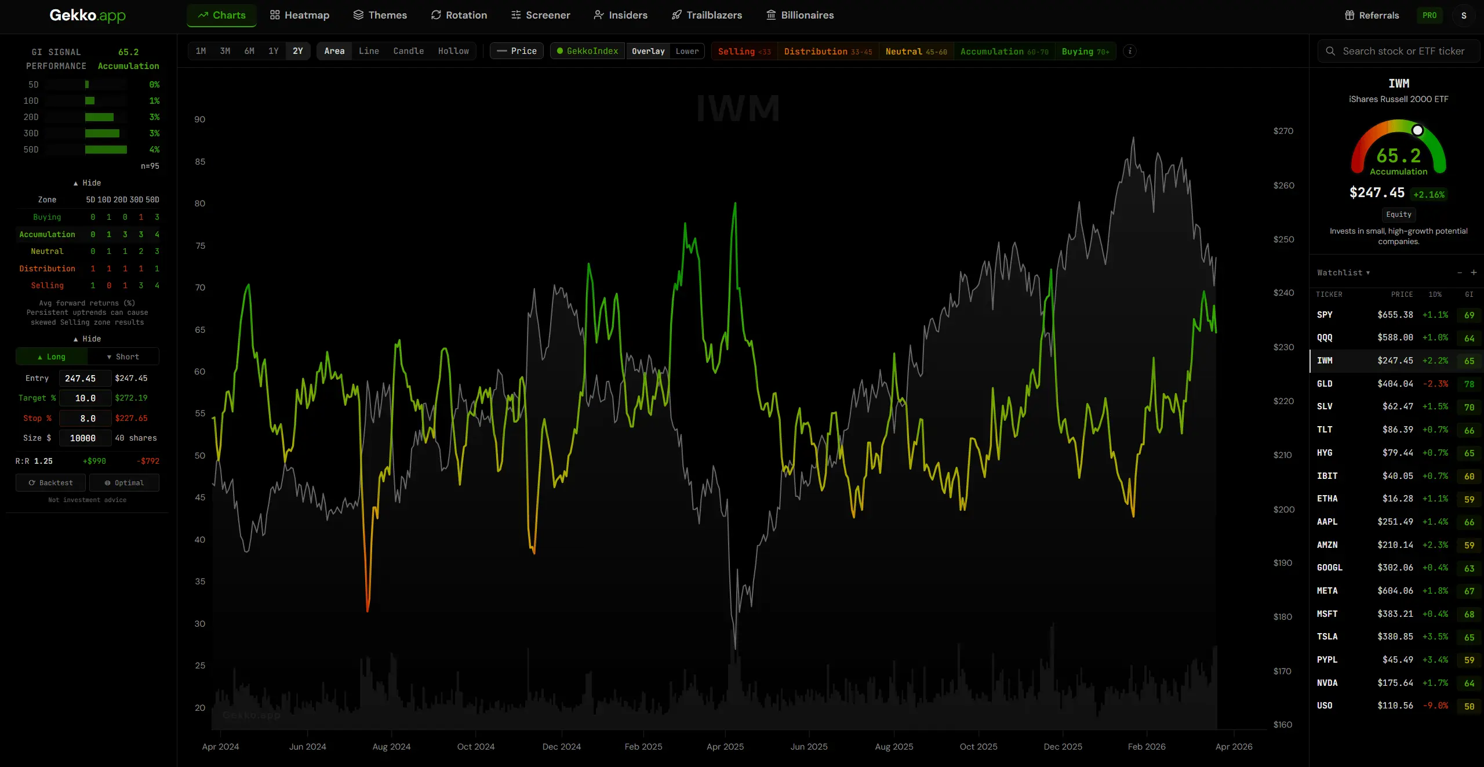Open the Heatmap view

point(299,15)
